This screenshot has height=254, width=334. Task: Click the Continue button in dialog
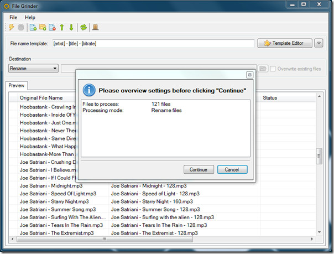click(x=198, y=169)
